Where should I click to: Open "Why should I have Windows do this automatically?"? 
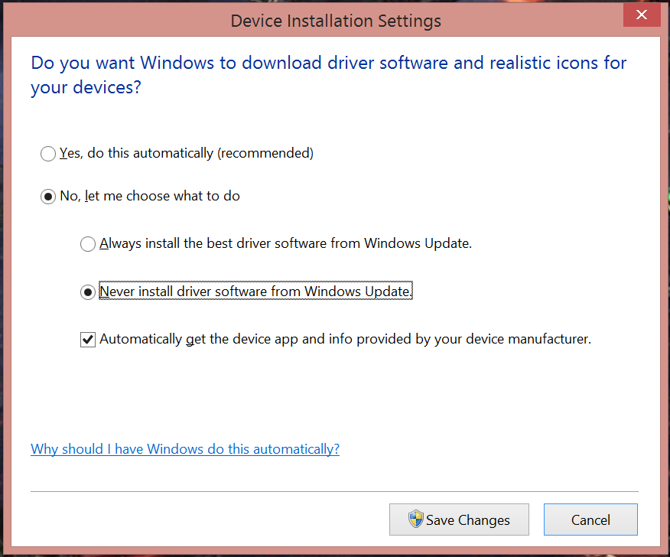(x=185, y=449)
